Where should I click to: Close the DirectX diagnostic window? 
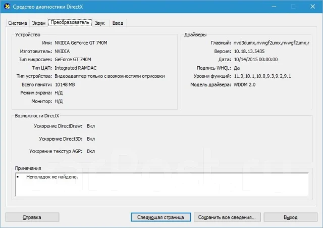313,7
